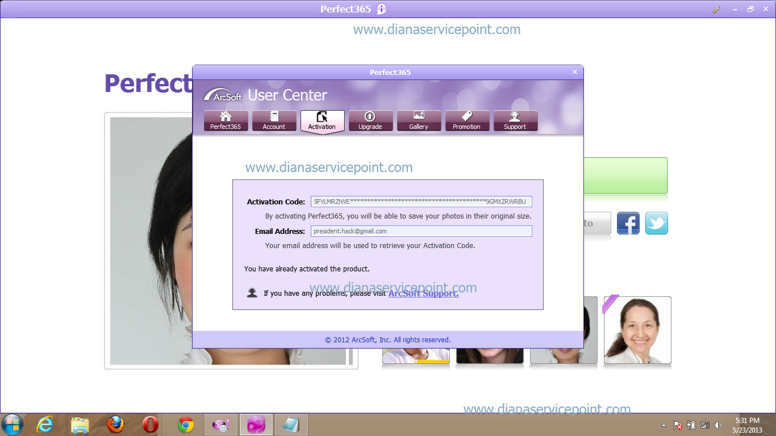
Task: Go to the Gallery tab
Action: pos(419,120)
